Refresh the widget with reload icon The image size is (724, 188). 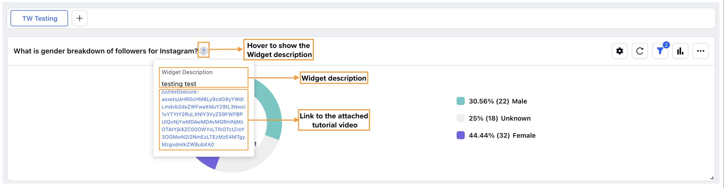pos(640,51)
